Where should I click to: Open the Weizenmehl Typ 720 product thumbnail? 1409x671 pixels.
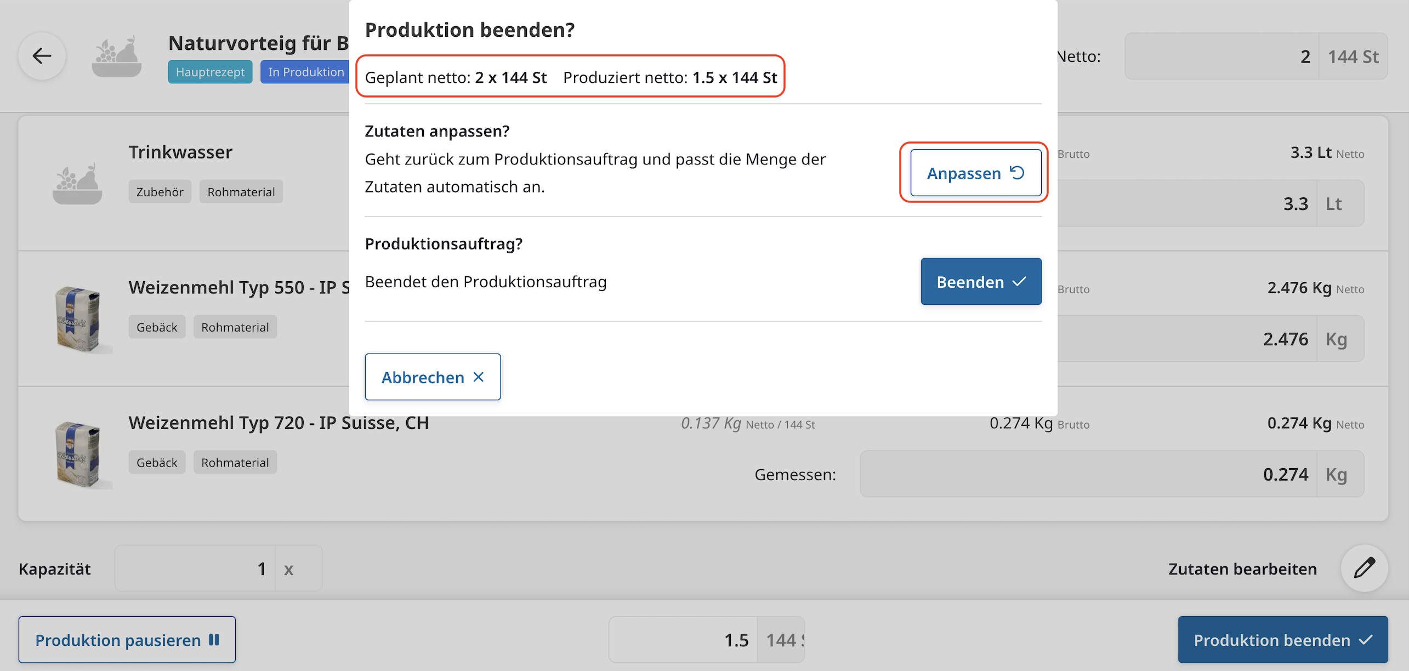(x=79, y=454)
